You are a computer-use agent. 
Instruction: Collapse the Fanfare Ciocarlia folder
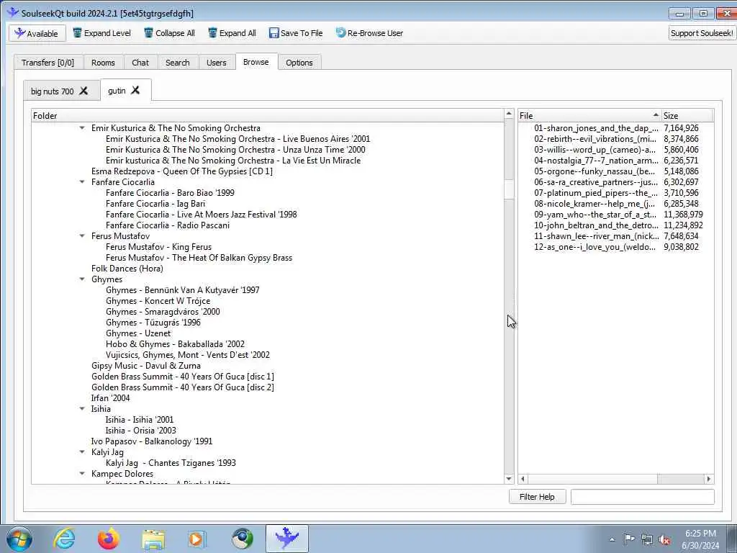[82, 182]
